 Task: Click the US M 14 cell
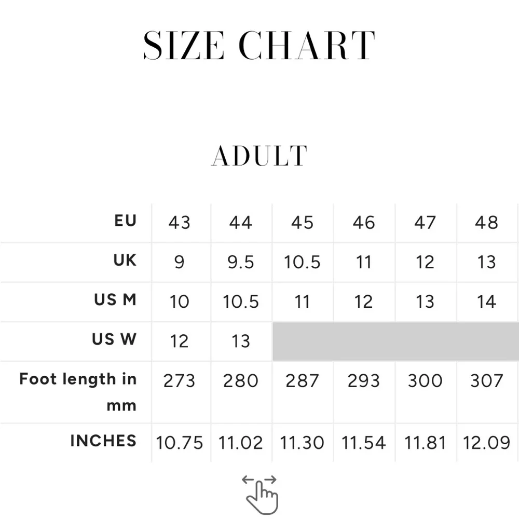click(x=487, y=302)
